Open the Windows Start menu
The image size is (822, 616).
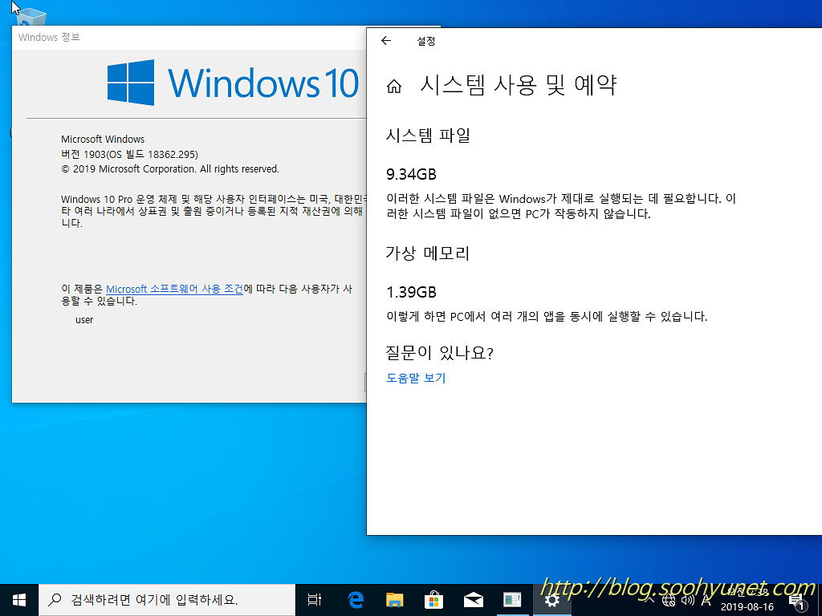[x=19, y=600]
